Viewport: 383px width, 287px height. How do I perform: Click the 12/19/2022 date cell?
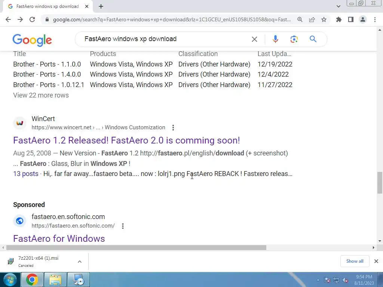point(275,64)
